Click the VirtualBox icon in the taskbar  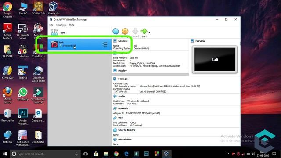tap(166, 154)
